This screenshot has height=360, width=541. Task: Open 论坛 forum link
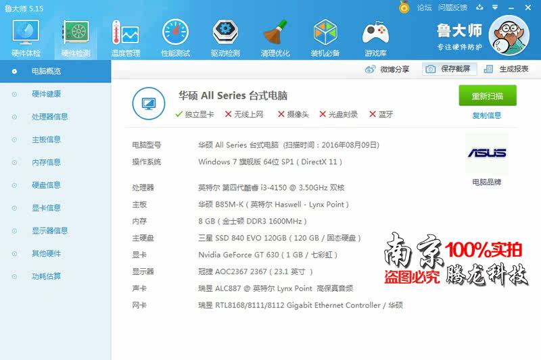[424, 7]
